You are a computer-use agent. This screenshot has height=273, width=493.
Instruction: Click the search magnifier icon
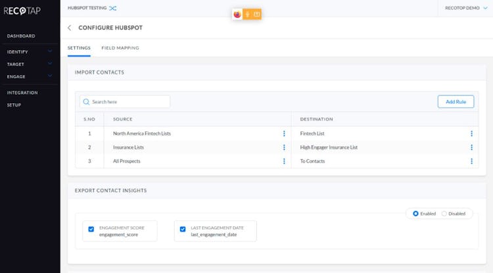86,102
